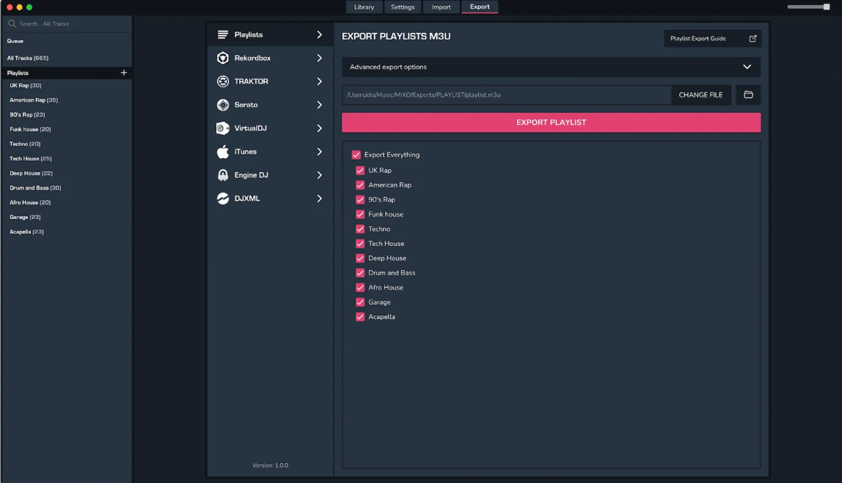Switch to the Import tab
This screenshot has width=842, height=483.
coord(441,7)
